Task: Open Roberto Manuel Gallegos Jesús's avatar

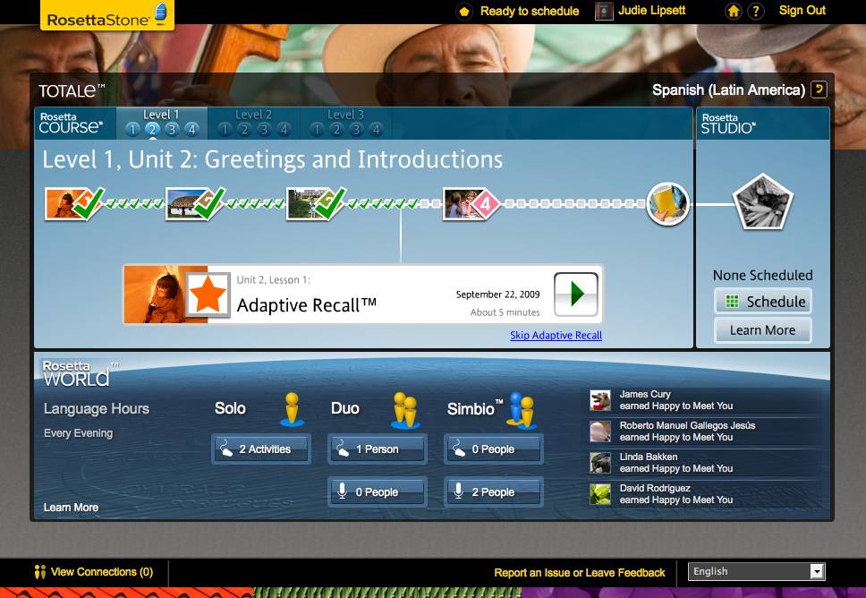Action: (x=599, y=431)
